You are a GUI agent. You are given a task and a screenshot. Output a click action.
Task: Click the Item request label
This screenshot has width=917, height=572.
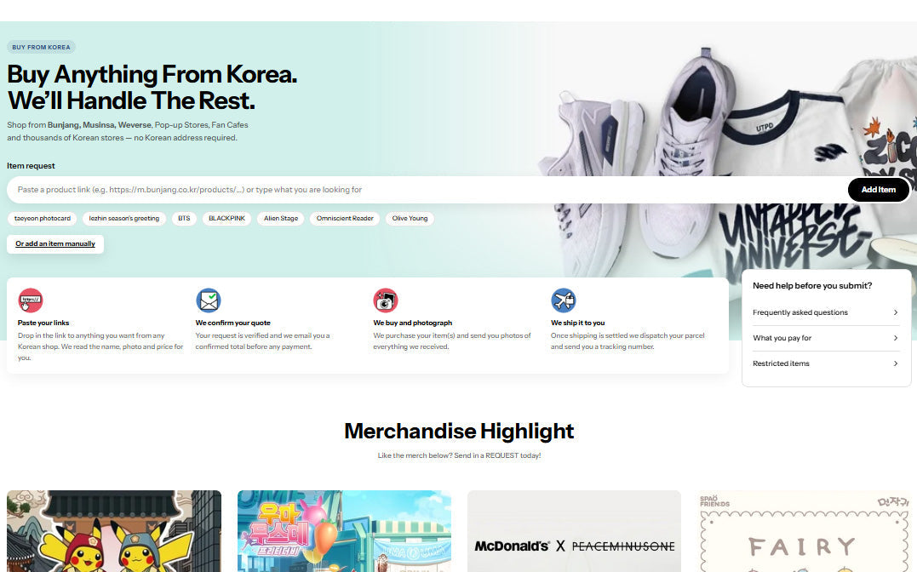31,166
